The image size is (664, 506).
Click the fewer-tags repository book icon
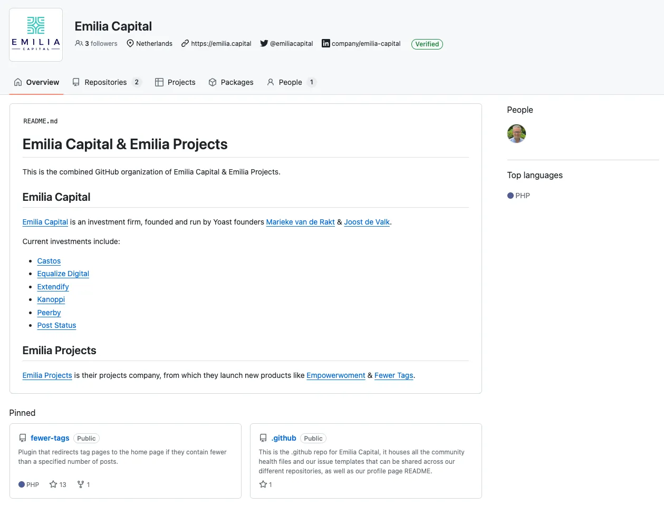[x=22, y=437]
